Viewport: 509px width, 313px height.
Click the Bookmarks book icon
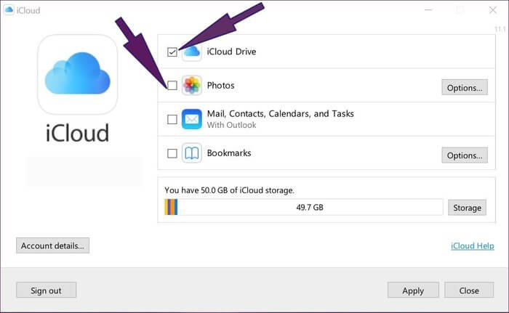pyautogui.click(x=191, y=153)
